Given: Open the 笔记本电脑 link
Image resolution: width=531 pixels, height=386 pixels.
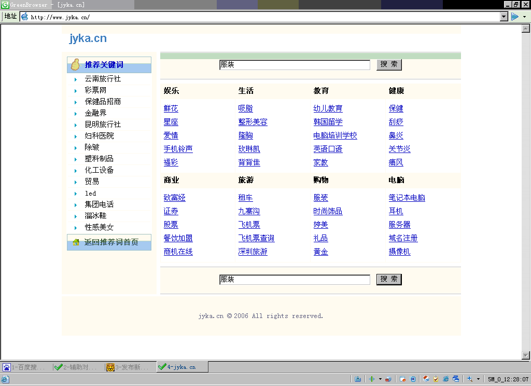Looking at the screenshot, I should point(407,198).
